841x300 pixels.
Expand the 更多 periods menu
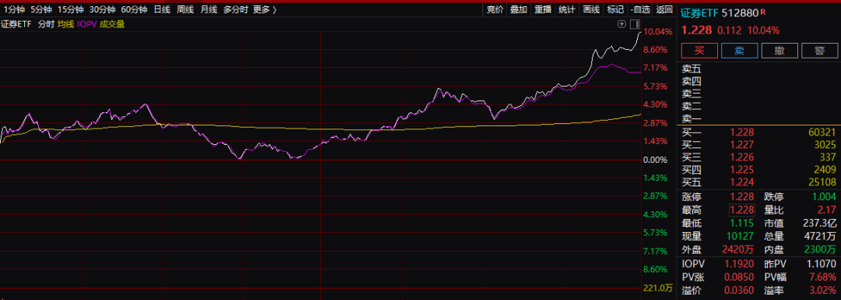(x=265, y=9)
